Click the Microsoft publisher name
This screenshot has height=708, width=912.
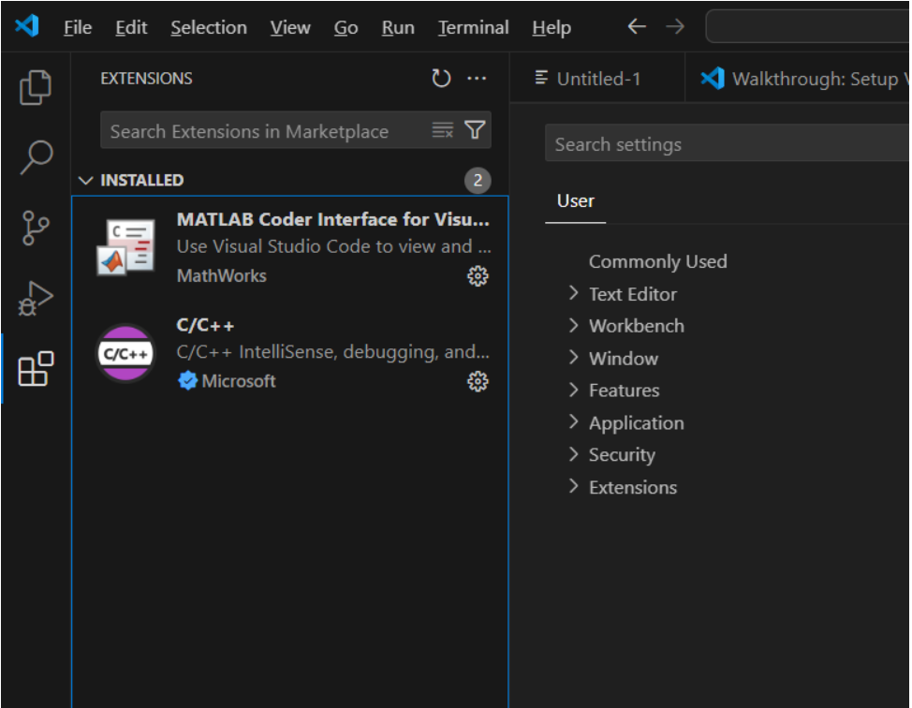coord(239,381)
